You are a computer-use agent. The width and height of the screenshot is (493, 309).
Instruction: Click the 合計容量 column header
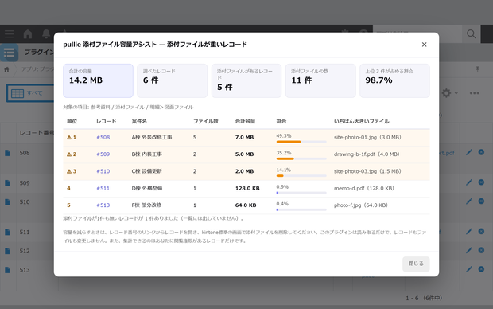245,121
